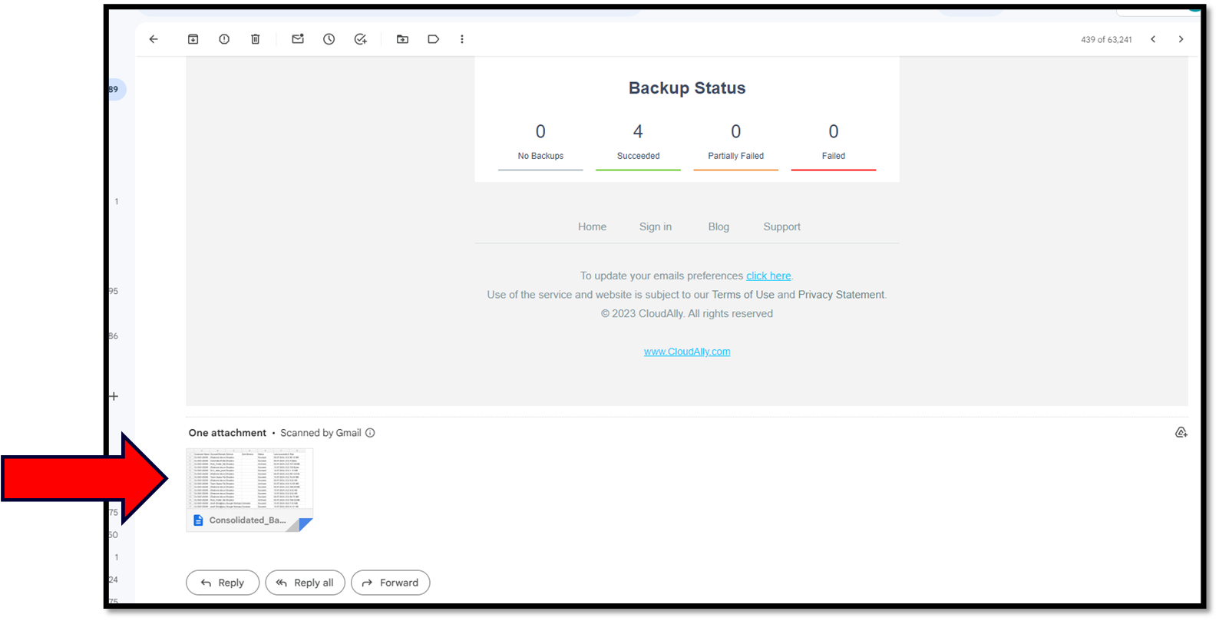Click the 'No Backups' label
Viewport: 1219px width, 621px height.
[540, 156]
